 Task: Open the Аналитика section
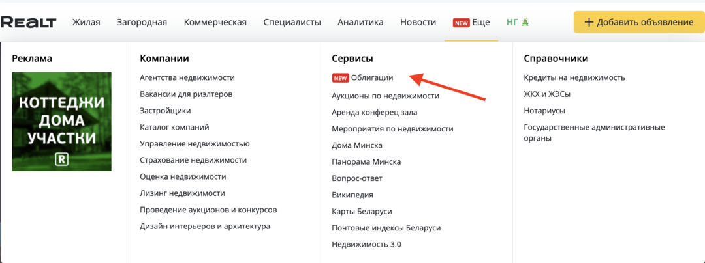(x=360, y=22)
